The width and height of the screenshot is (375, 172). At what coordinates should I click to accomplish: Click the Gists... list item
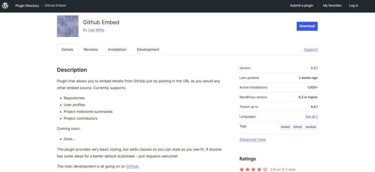(70, 139)
